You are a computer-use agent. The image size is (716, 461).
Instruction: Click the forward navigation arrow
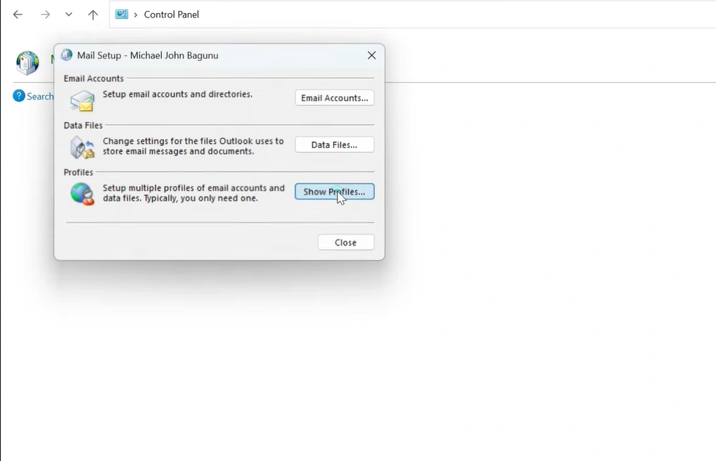click(x=45, y=14)
